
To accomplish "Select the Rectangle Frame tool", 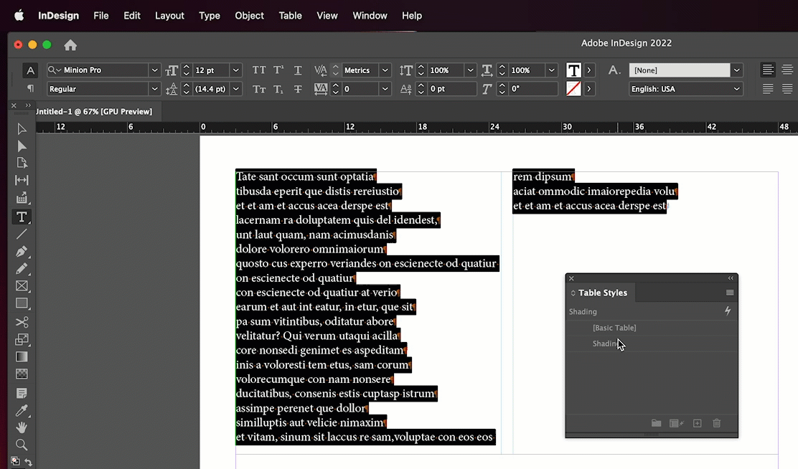I will click(x=22, y=286).
